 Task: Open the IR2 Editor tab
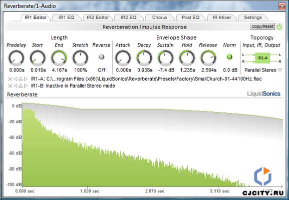point(98,17)
